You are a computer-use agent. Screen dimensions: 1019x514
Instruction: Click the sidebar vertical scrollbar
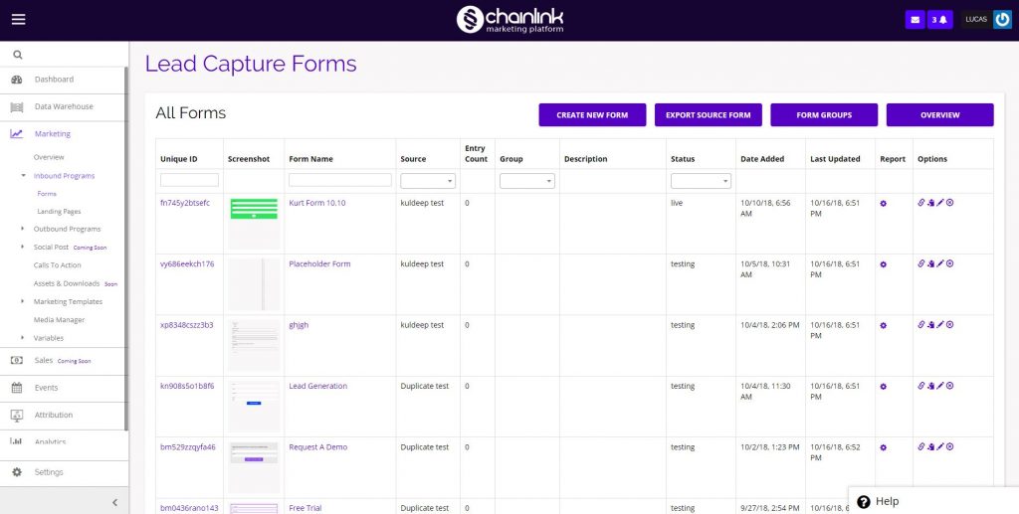126,249
